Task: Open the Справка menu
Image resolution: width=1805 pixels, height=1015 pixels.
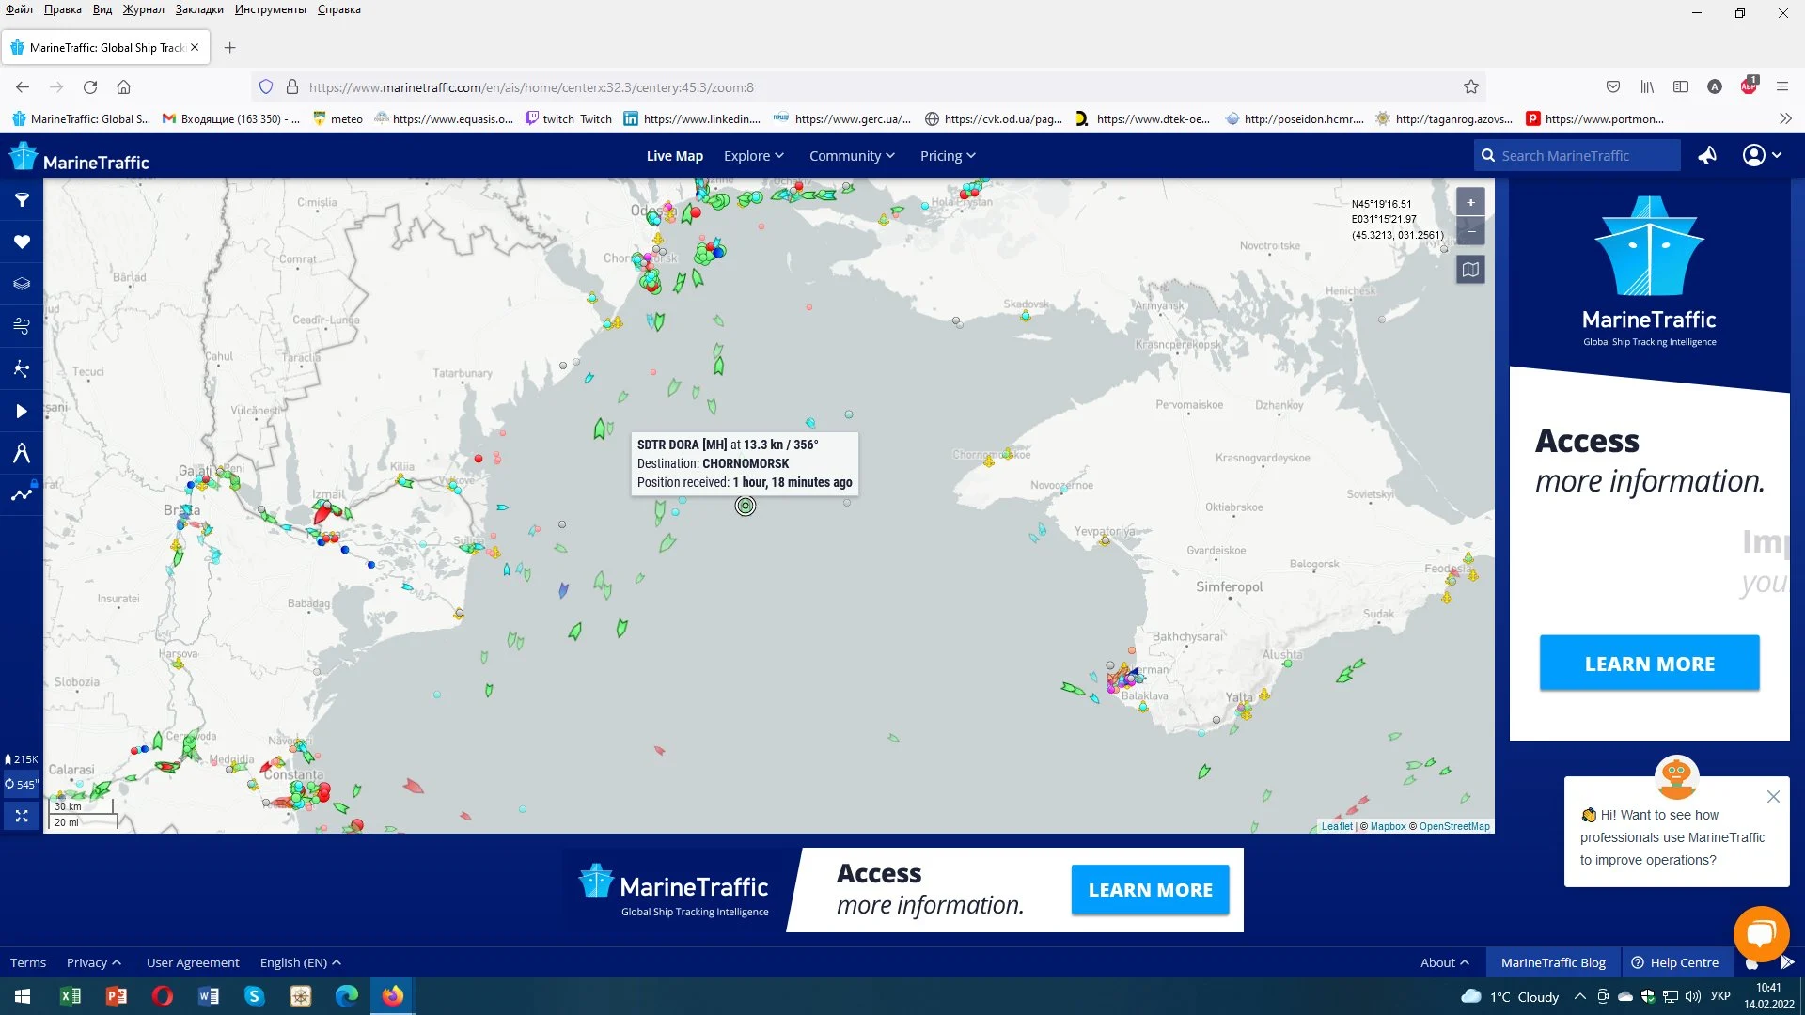Action: (338, 9)
